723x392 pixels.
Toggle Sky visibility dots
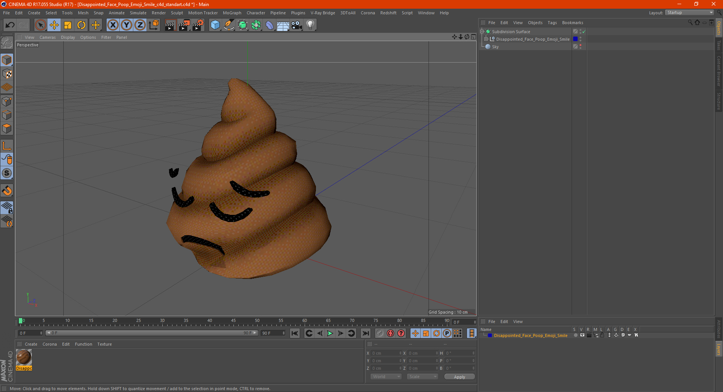pos(581,47)
